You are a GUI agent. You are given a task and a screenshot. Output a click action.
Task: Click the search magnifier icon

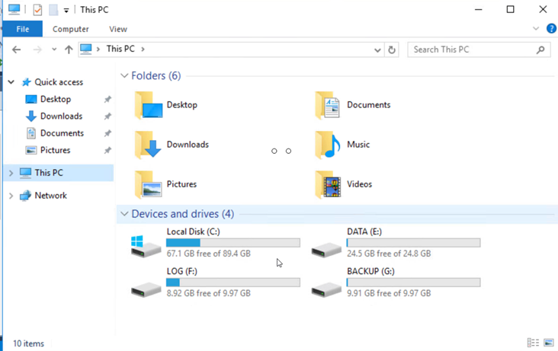pyautogui.click(x=540, y=49)
